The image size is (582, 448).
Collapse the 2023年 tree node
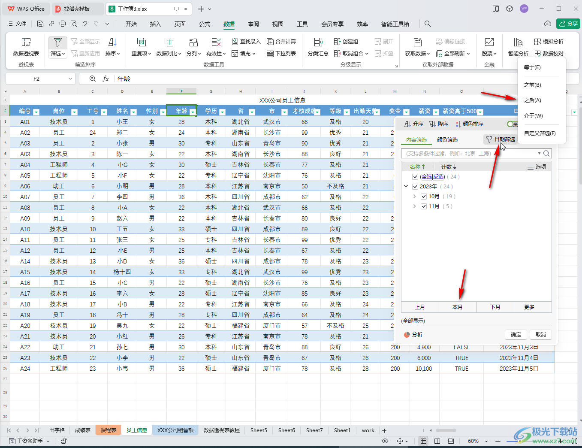(x=406, y=187)
